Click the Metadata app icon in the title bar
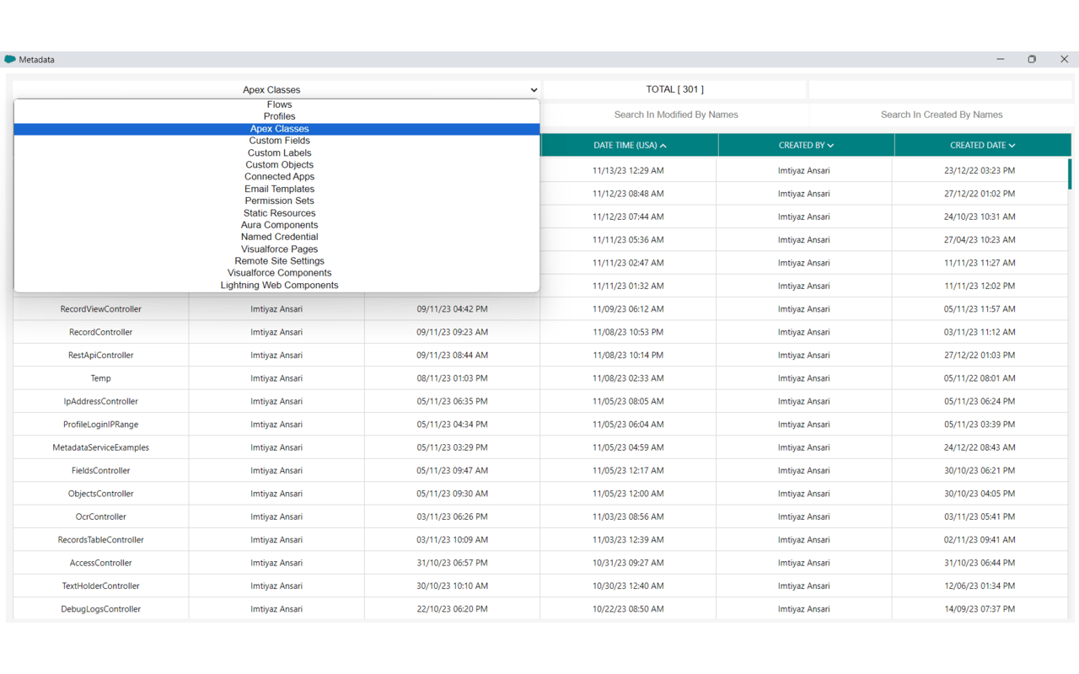The image size is (1079, 674). pos(12,59)
